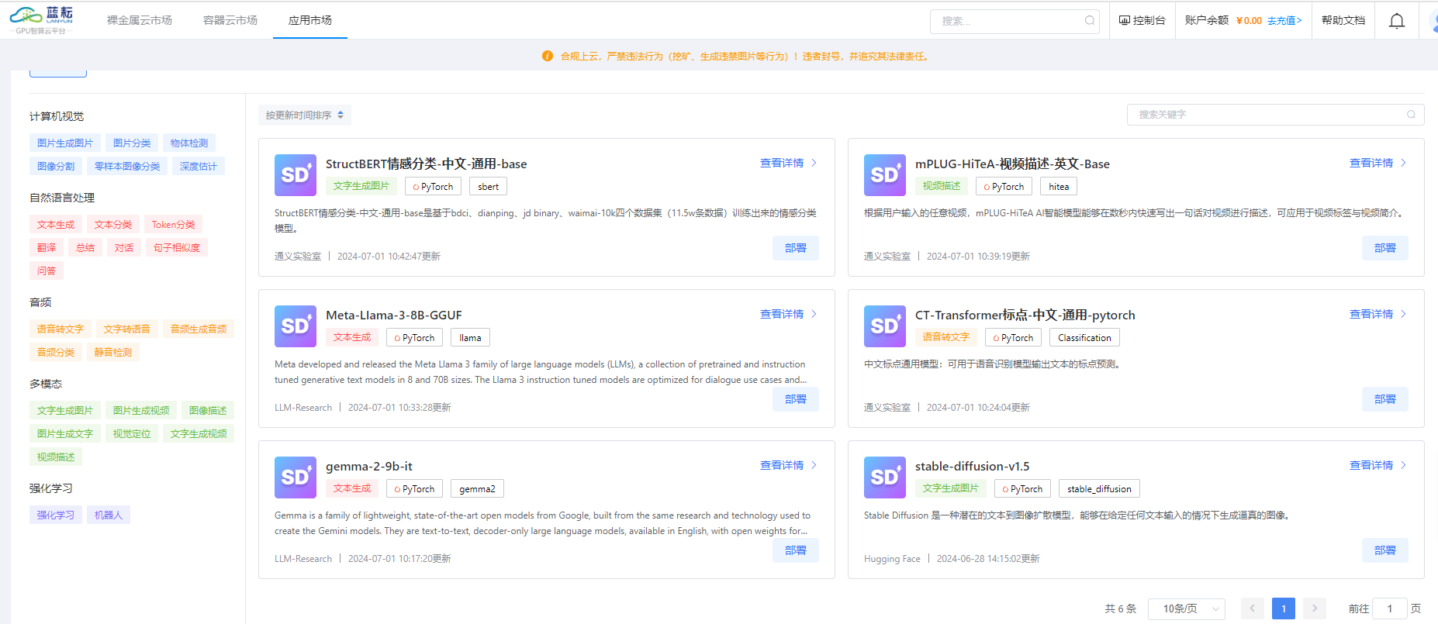Screen dimensions: 1438x624
Task: Go to previous page arrow
Action: click(1253, 608)
